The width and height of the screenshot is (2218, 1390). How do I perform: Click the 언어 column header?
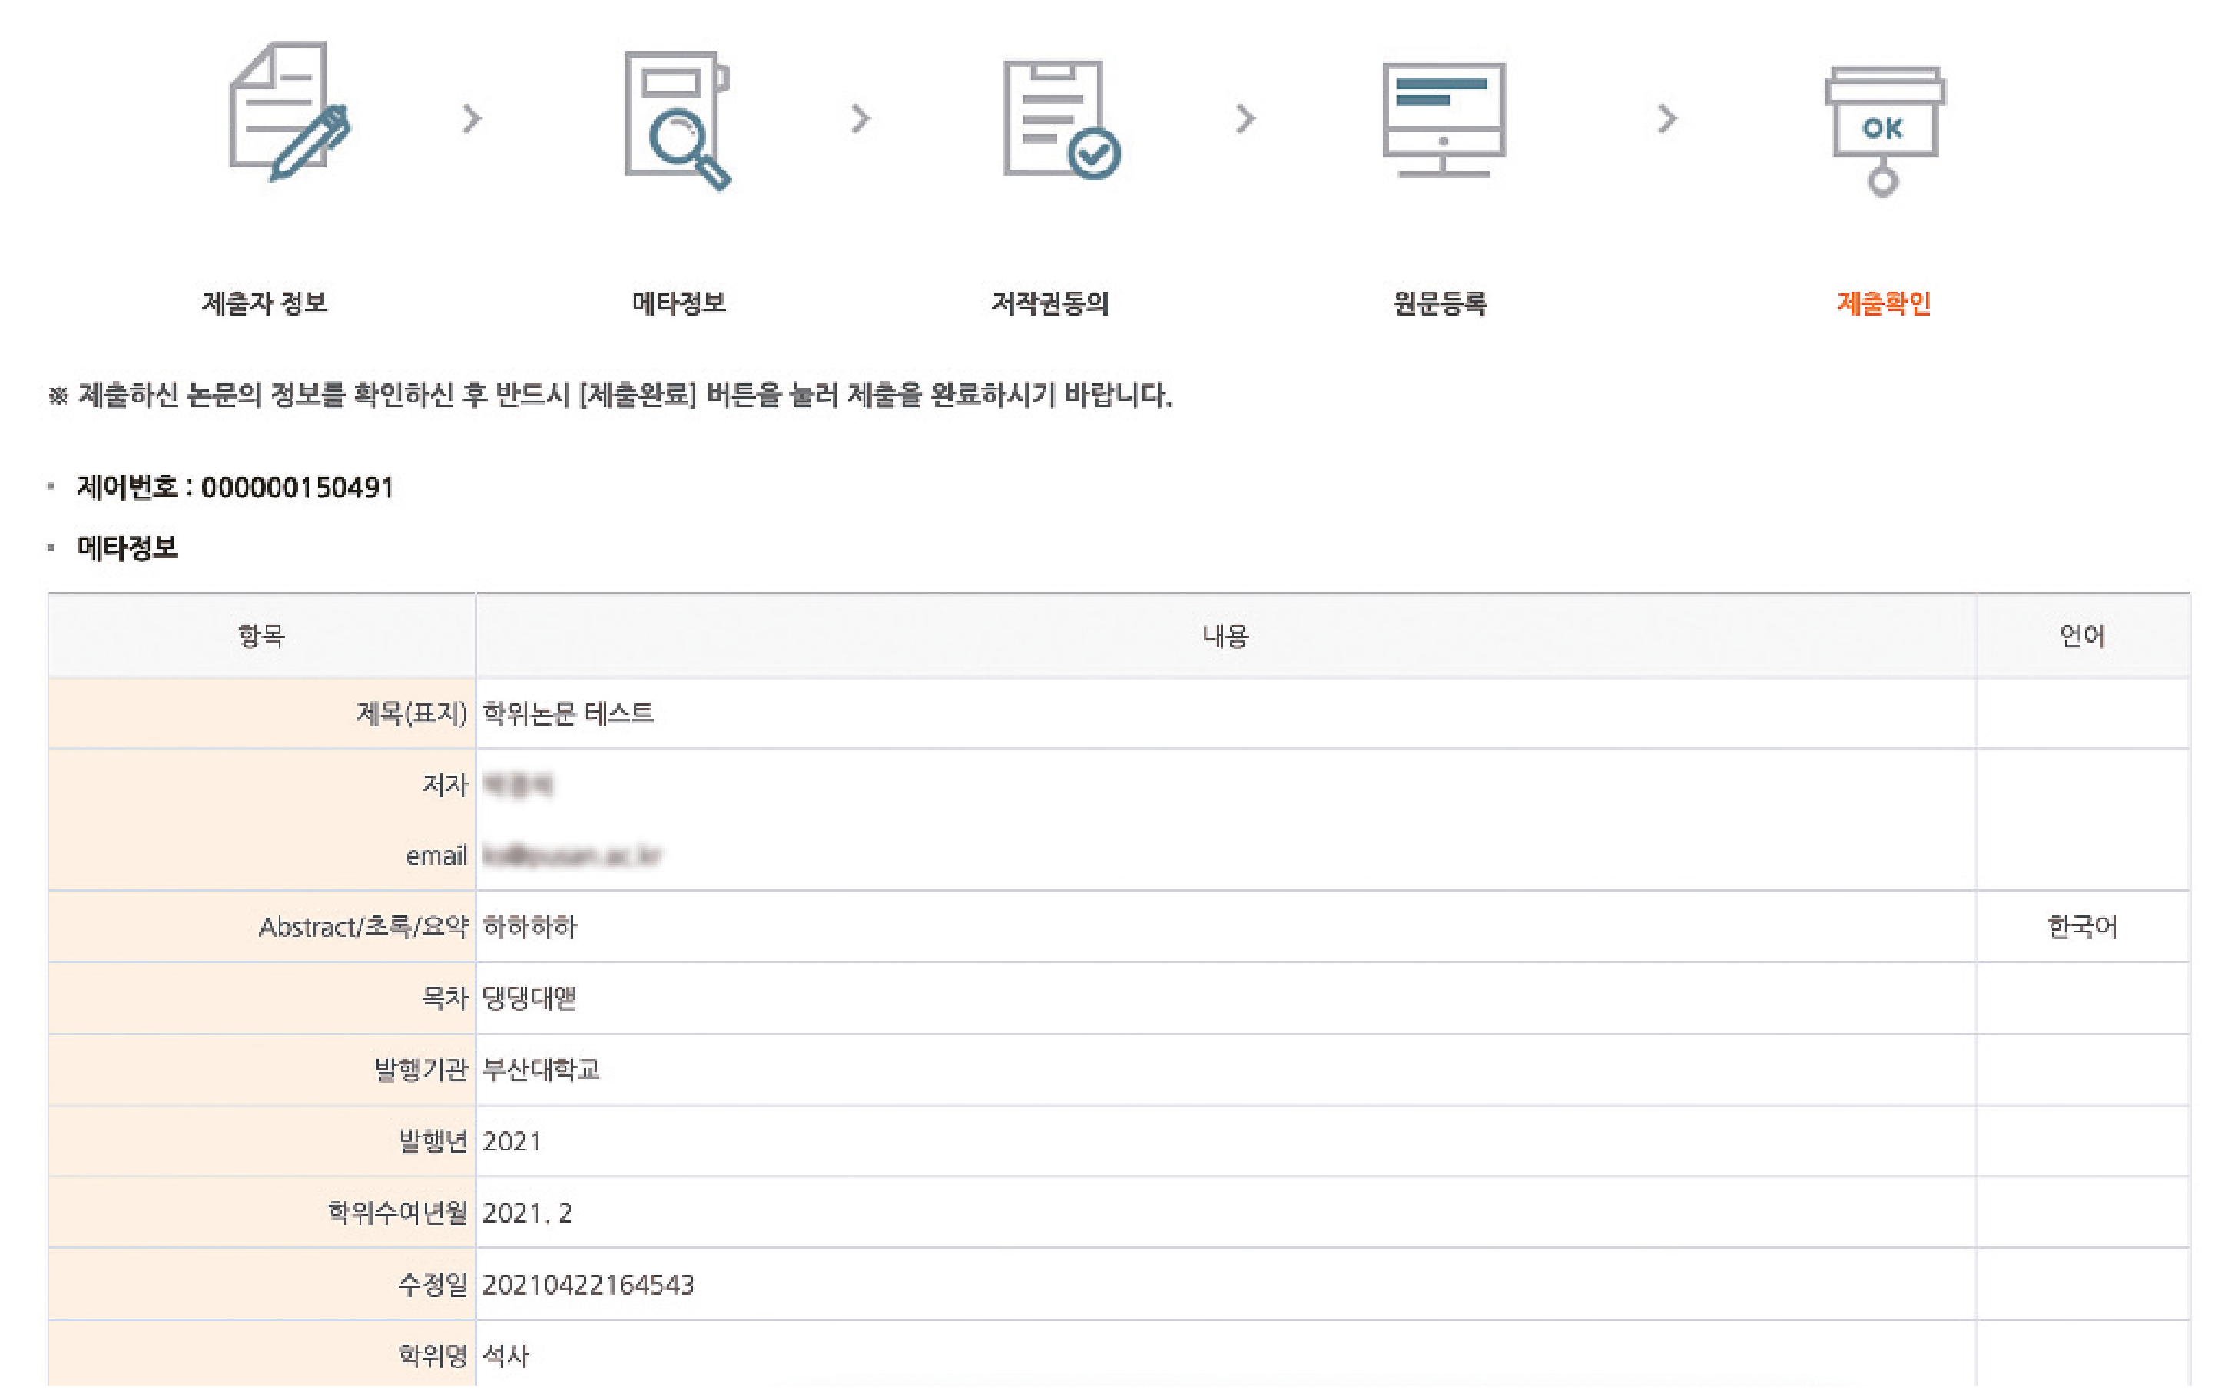2082,635
